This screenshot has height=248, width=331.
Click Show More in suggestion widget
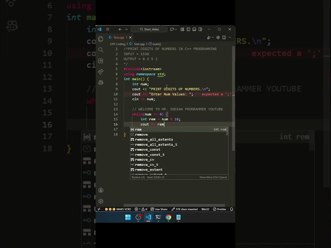click(x=213, y=177)
